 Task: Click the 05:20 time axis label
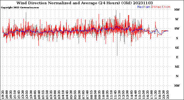[x=71, y=95]
